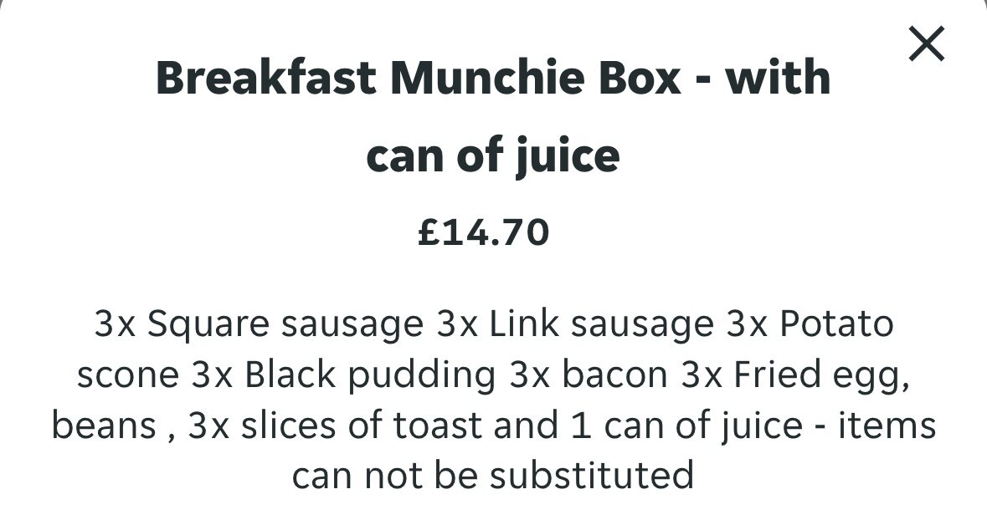Click the '3x Square sausage' text
Screen dimensions: 987x525
coord(259,324)
